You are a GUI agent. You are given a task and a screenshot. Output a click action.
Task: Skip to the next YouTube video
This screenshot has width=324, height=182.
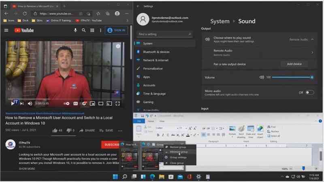pos(22,103)
